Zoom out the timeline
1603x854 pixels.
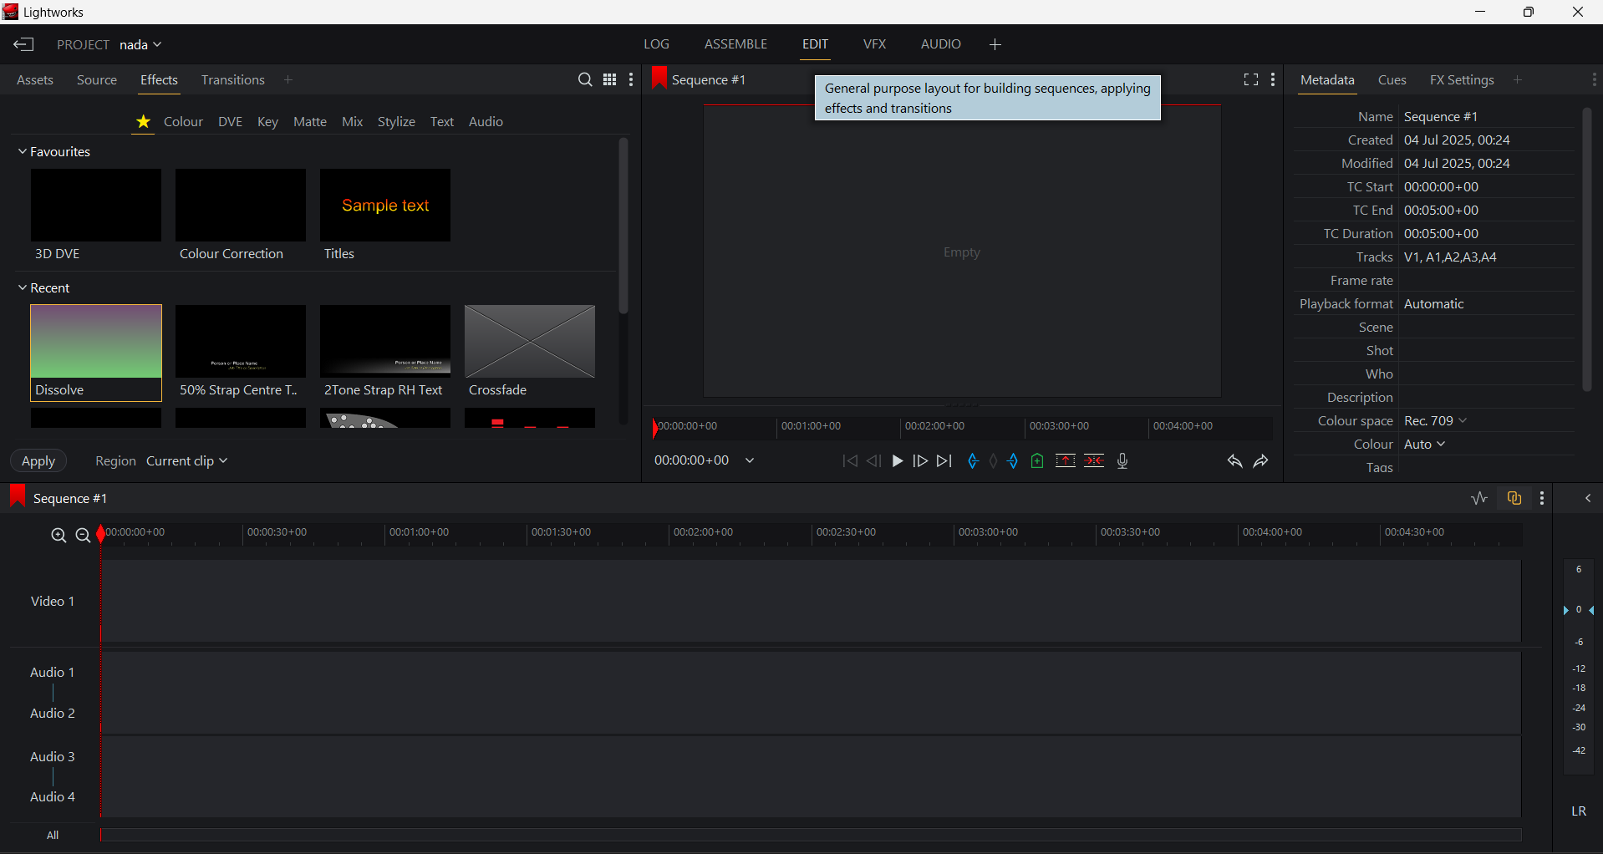(x=83, y=536)
